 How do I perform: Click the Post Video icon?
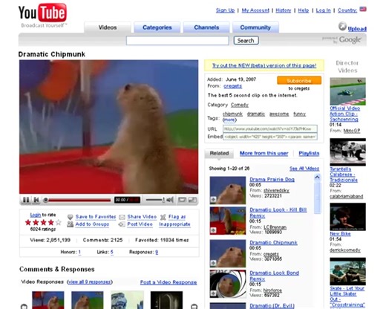pyautogui.click(x=122, y=224)
